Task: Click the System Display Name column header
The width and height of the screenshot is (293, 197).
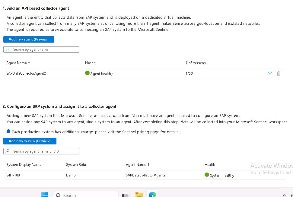Action: (x=24, y=165)
